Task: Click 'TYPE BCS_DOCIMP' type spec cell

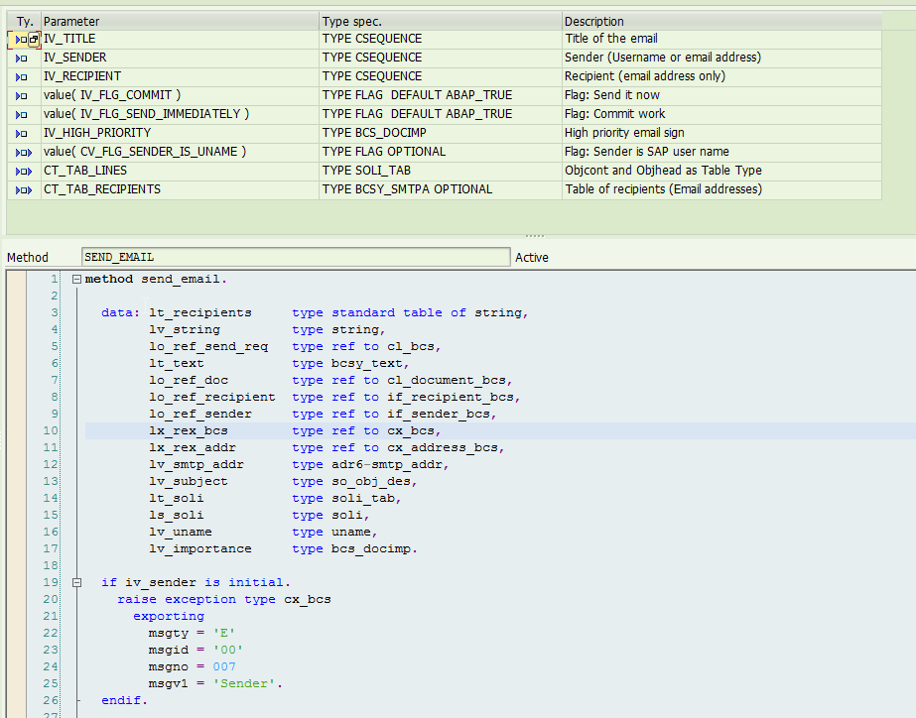Action: 441,133
